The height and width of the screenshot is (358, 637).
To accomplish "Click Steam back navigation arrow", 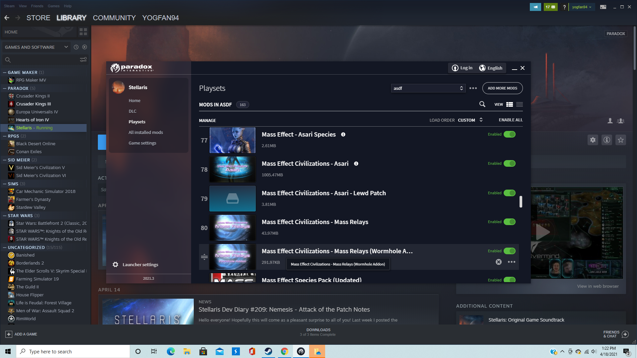I will (7, 18).
